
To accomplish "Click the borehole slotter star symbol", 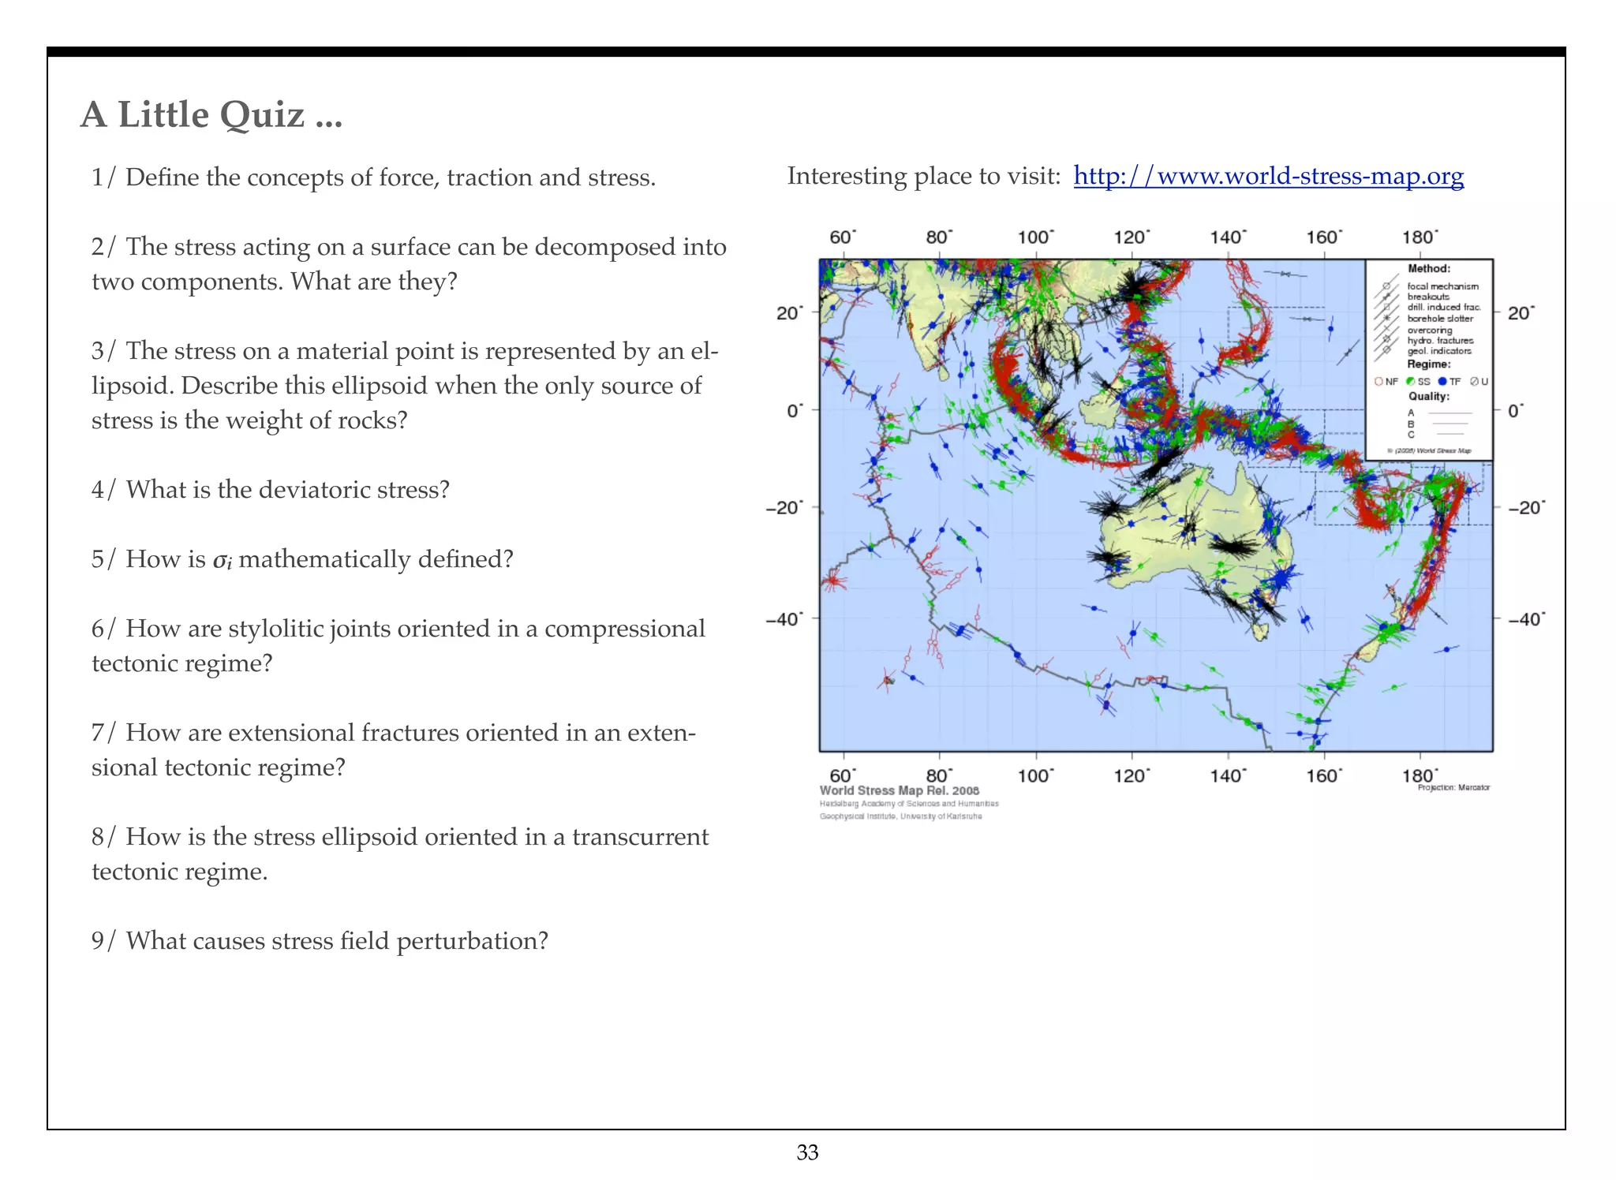I will tap(1386, 318).
